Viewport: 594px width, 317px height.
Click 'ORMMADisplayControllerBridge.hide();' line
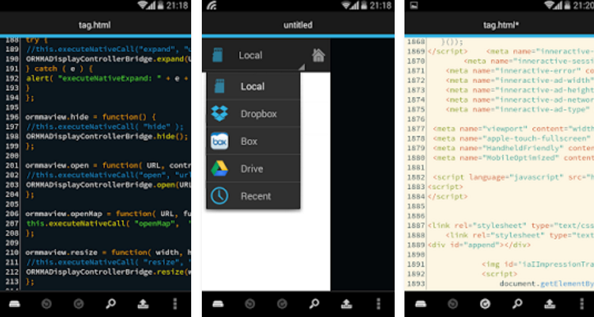[107, 136]
